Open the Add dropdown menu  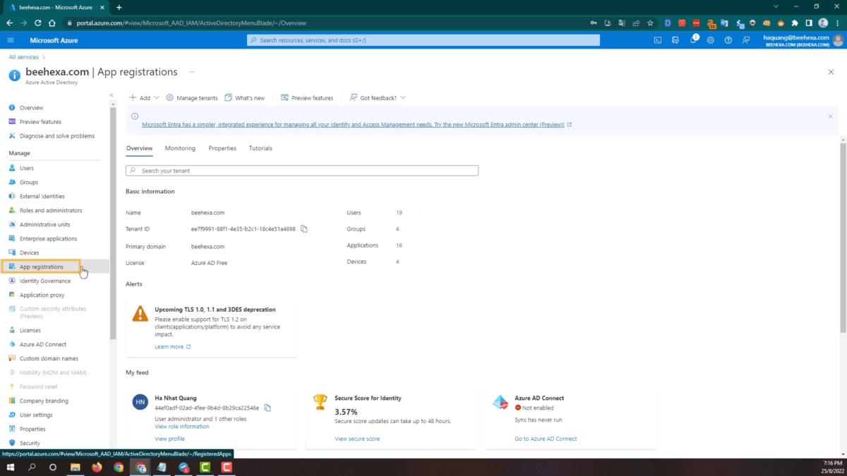tap(143, 97)
